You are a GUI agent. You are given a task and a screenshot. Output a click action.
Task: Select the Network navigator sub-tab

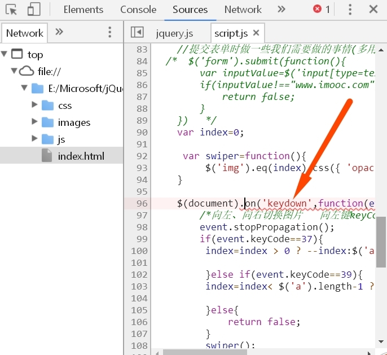(x=25, y=33)
